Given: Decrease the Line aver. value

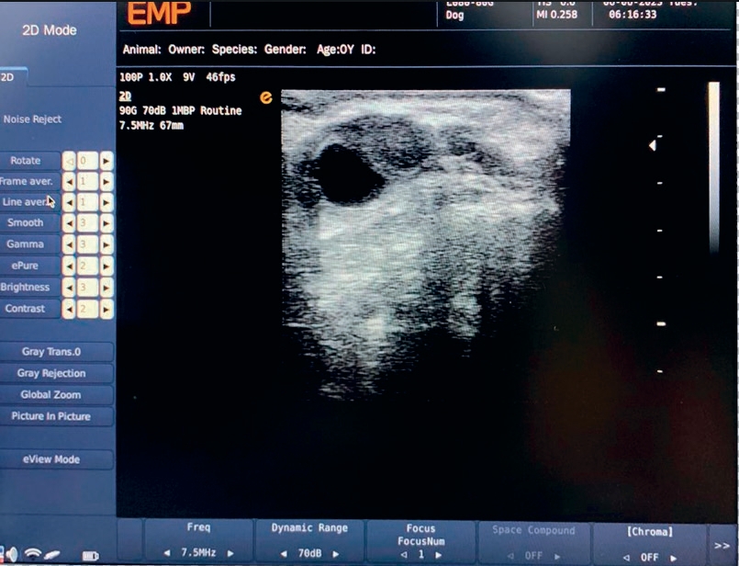Looking at the screenshot, I should pos(69,202).
